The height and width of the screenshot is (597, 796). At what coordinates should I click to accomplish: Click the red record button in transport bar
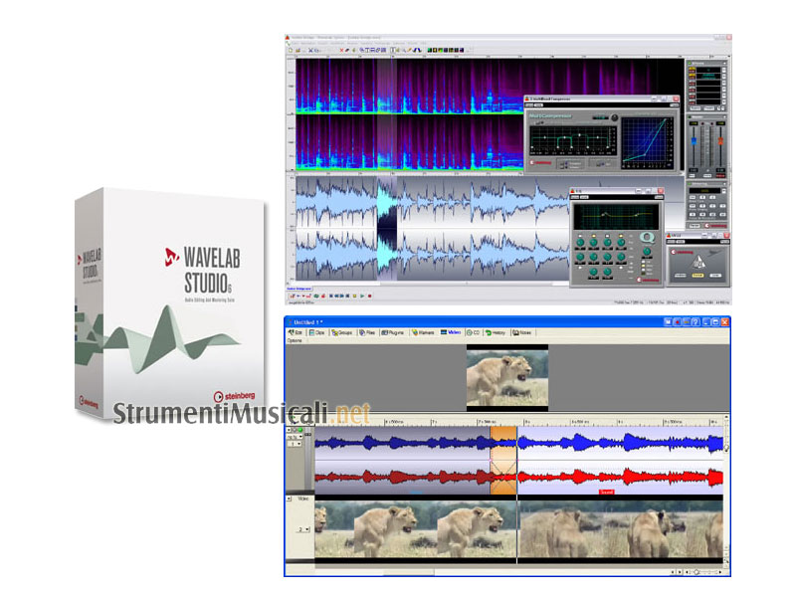pos(368,296)
